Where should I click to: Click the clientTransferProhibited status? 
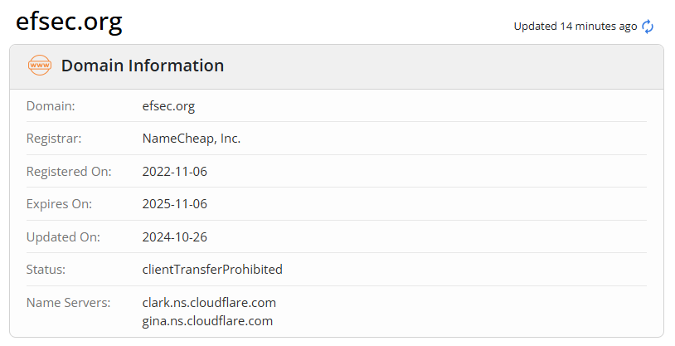pyautogui.click(x=212, y=270)
